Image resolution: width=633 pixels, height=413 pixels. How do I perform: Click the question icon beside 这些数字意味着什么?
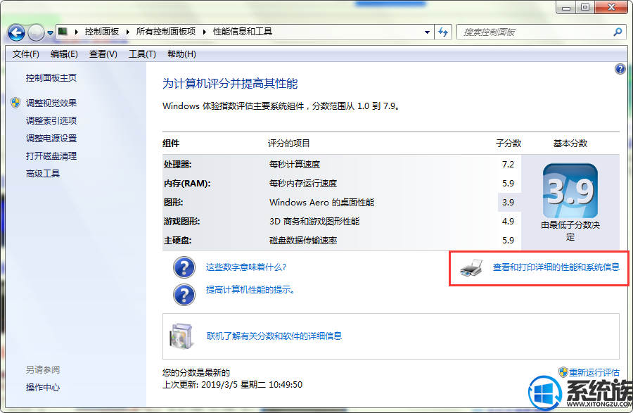point(184,267)
